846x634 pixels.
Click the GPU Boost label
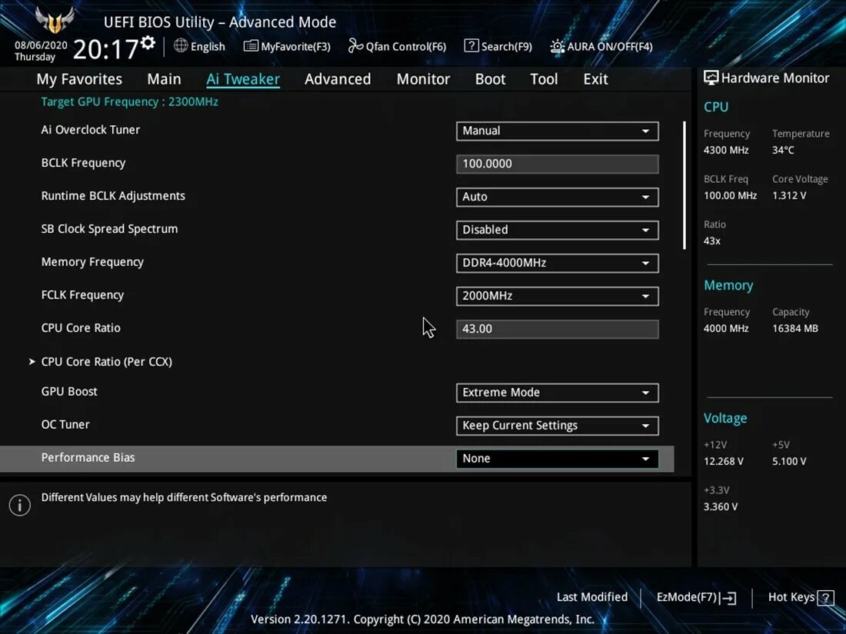click(69, 391)
